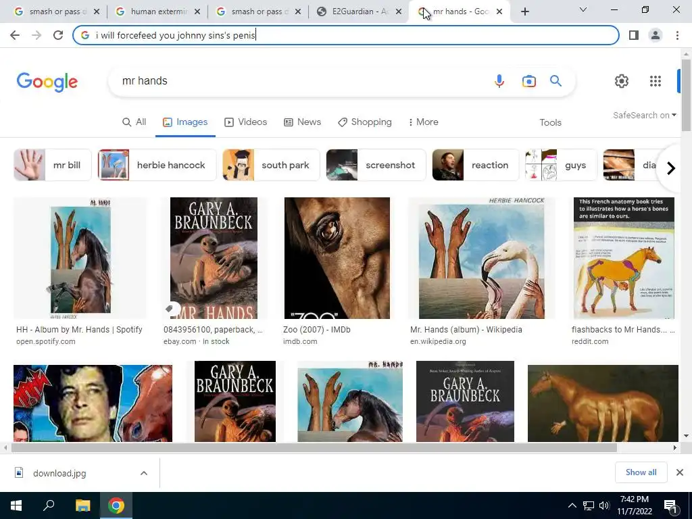Open the Windows Start menu
Screen dimensions: 692x519
coord(16,505)
